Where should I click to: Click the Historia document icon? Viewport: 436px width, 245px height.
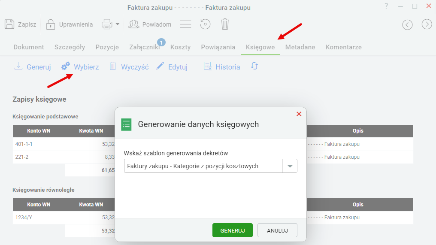[207, 66]
